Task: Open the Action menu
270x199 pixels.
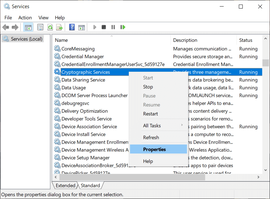Action: coord(25,18)
